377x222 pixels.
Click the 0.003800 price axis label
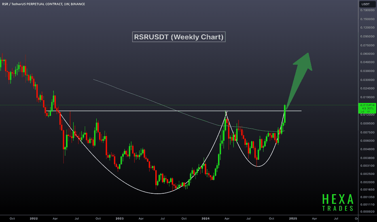click(367, 158)
